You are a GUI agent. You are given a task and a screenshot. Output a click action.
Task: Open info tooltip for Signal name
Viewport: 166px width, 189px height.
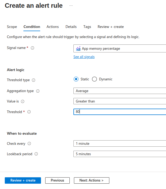[x=32, y=48]
